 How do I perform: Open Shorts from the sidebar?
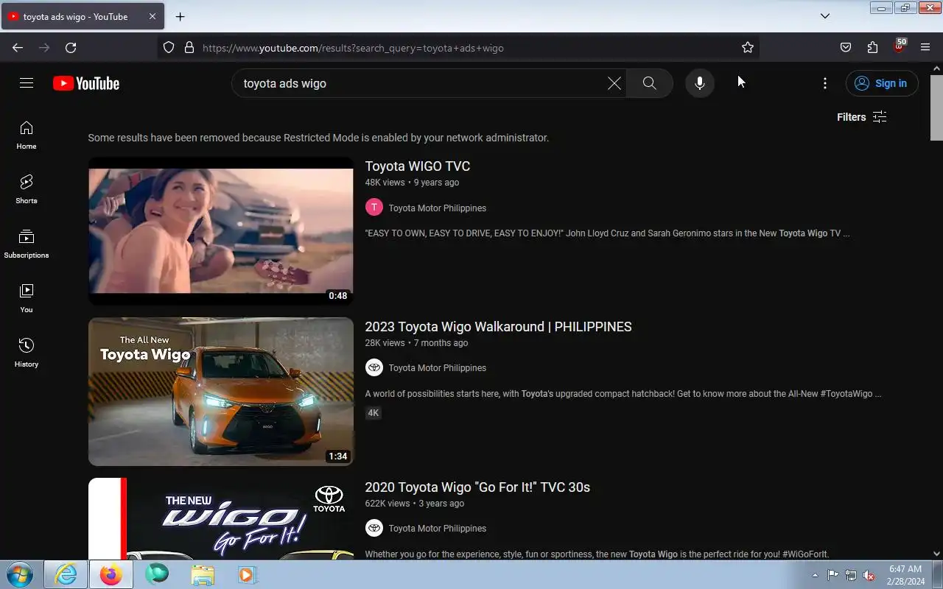tap(27, 189)
